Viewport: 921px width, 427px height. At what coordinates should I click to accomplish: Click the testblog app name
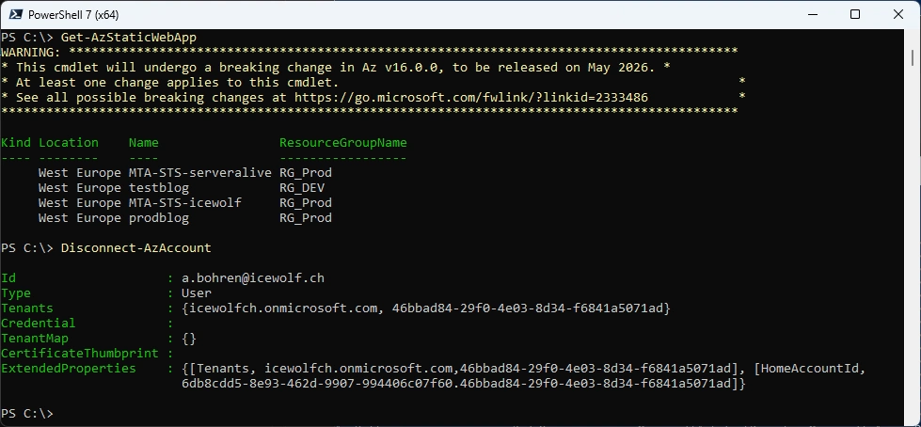[x=159, y=188]
